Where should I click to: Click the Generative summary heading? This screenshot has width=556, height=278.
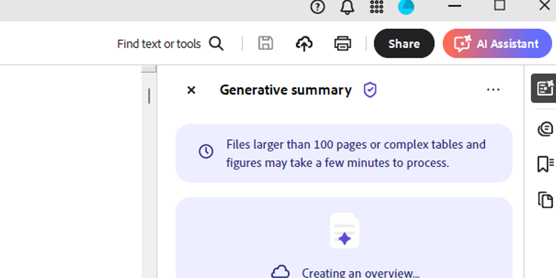pyautogui.click(x=286, y=90)
